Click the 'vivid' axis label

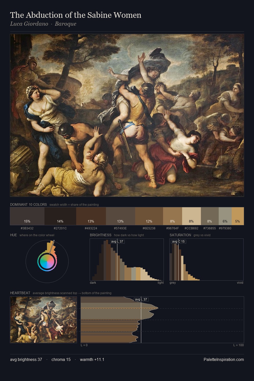tap(240, 283)
